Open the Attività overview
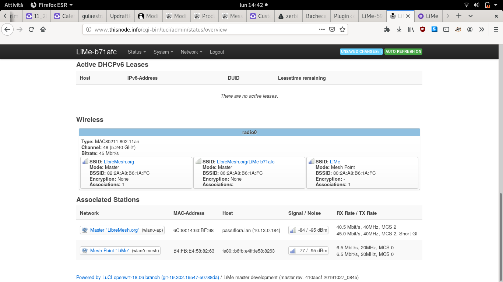 tap(14, 5)
